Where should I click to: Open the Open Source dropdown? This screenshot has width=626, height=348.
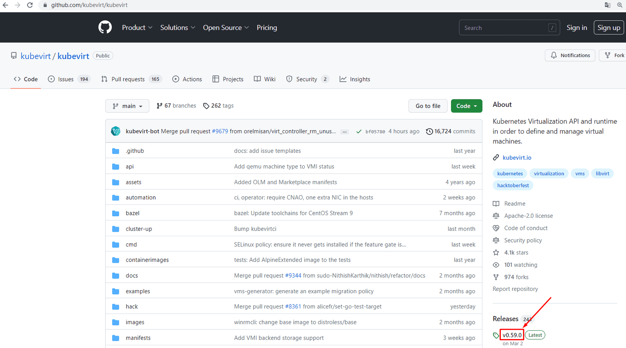pyautogui.click(x=226, y=28)
